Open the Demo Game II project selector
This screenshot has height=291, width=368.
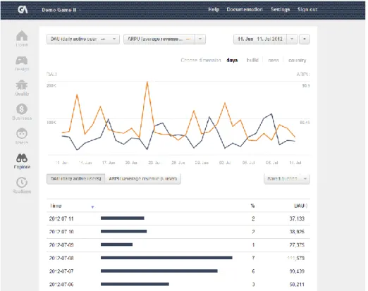[61, 10]
